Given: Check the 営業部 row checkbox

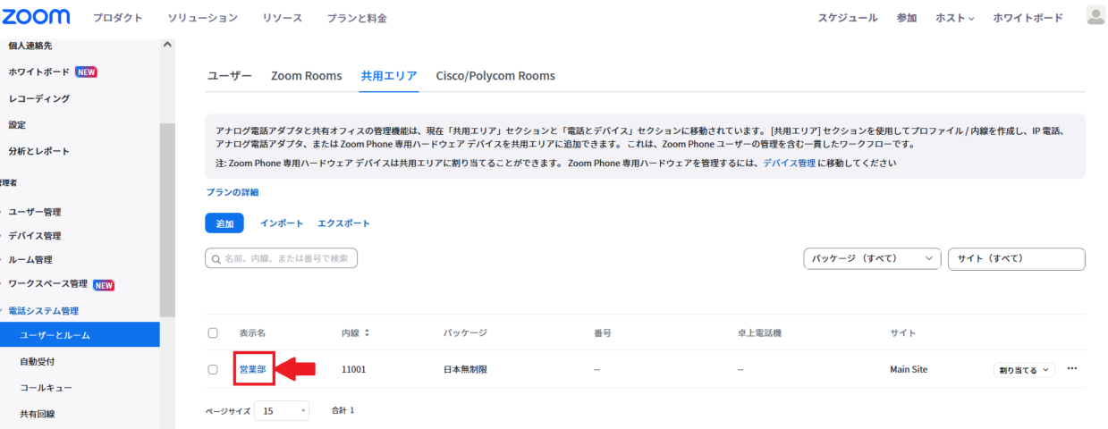Looking at the screenshot, I should coord(213,369).
